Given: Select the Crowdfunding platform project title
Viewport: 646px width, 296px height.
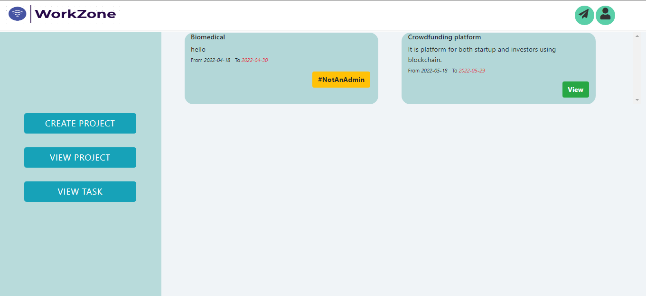Looking at the screenshot, I should tap(444, 37).
